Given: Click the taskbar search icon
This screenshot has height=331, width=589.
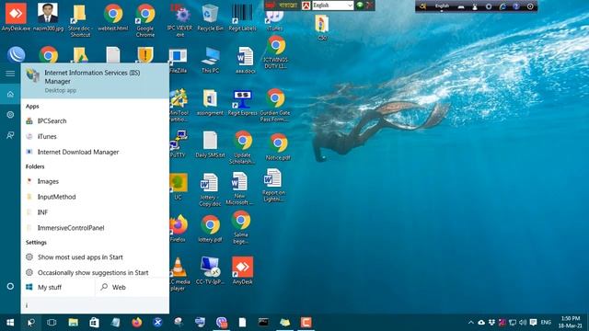Looking at the screenshot, I should (x=30, y=323).
